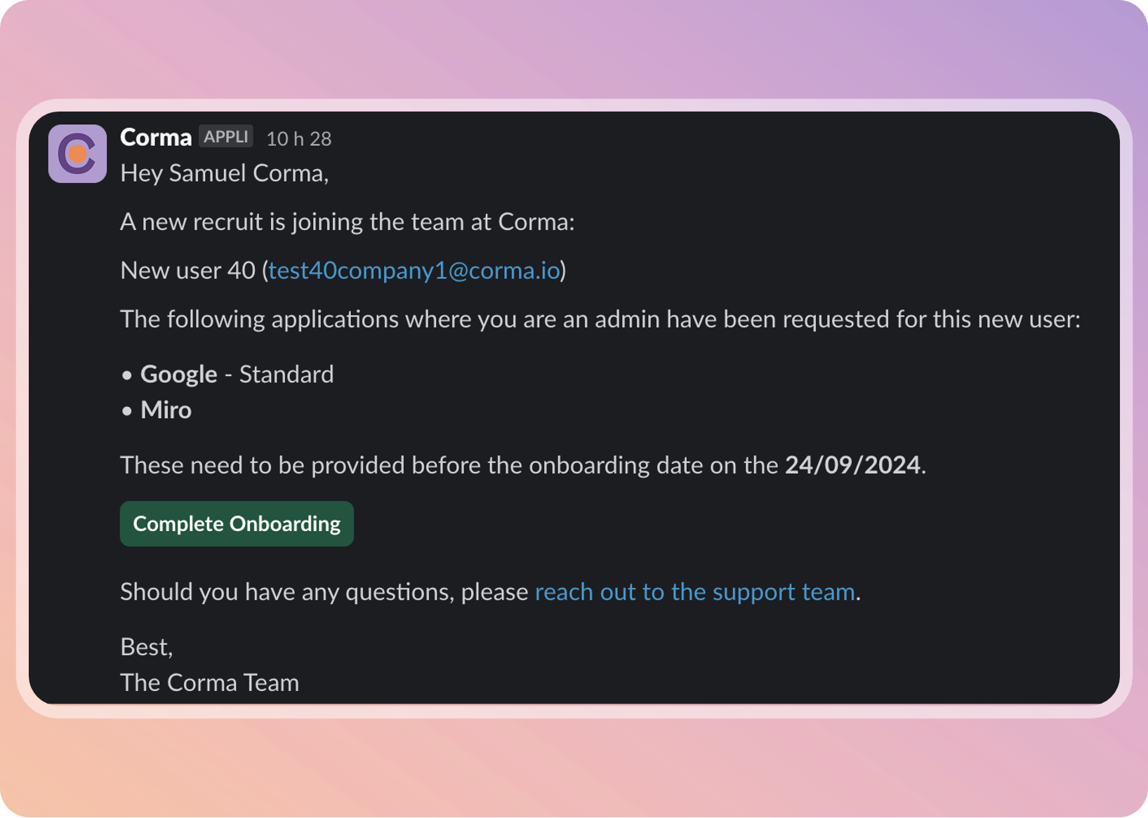1148x818 pixels.
Task: Follow the reach out to support team link
Action: tap(694, 592)
